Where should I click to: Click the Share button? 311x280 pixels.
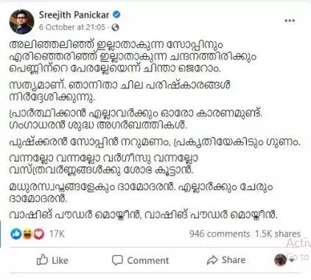click(x=226, y=260)
